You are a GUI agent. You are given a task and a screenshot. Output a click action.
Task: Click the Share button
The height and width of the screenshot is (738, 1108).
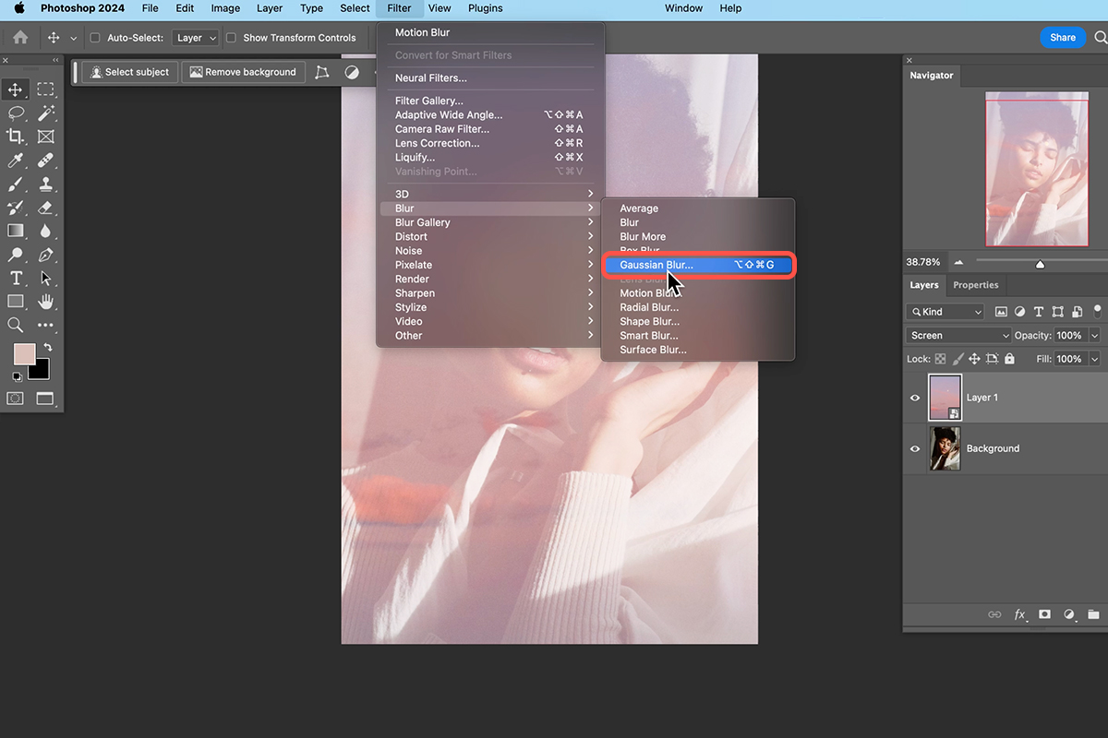coord(1063,38)
